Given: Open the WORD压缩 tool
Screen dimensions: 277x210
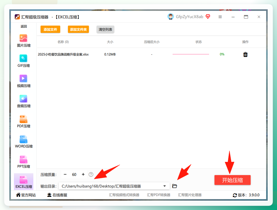Looking at the screenshot, I should tap(24, 141).
